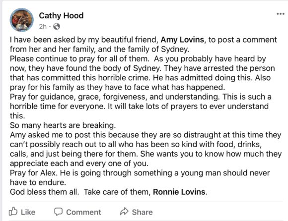
Task: Click the post's opening sentence text
Action: coord(144,45)
